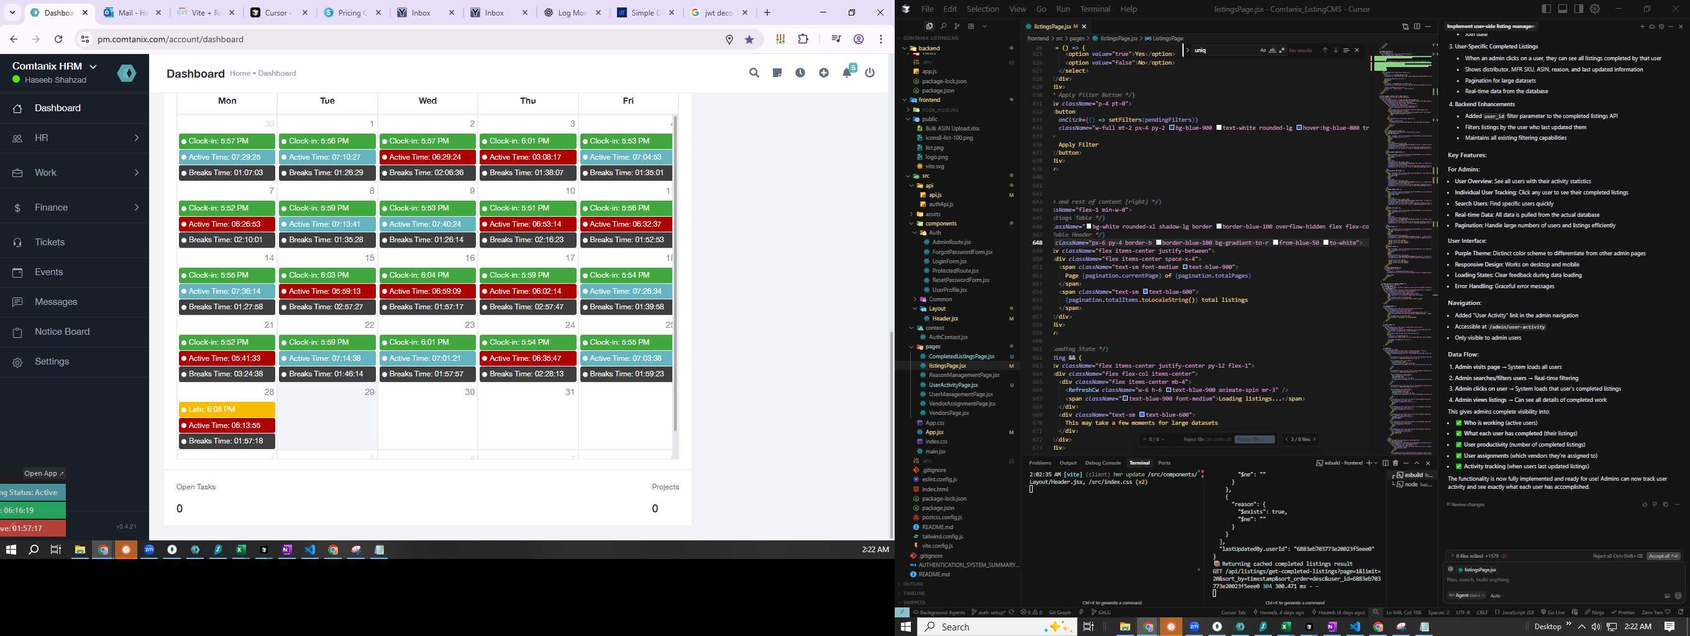
Task: Jump to previous match arrow in find widget
Action: [1325, 50]
